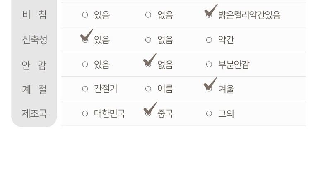Pick 약간 option in 신축성 row

coord(209,40)
